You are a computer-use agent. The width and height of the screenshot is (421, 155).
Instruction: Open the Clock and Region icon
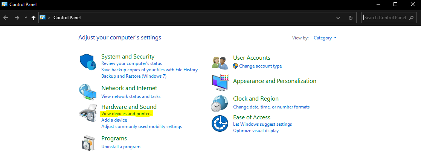(220, 103)
